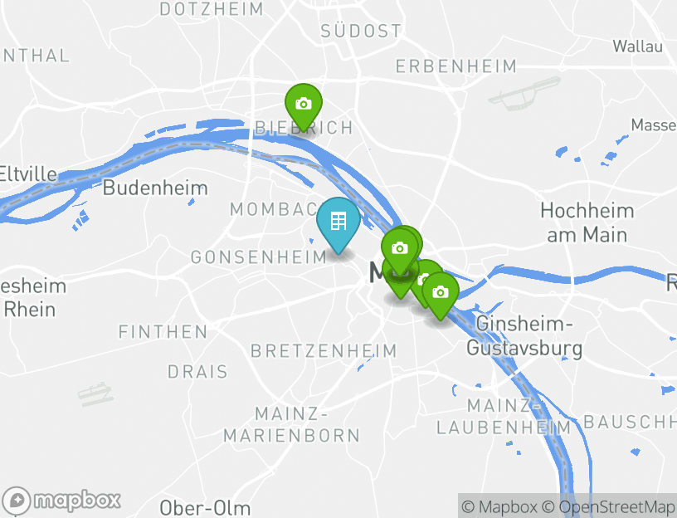Click the Bretzenheim district label

click(324, 351)
